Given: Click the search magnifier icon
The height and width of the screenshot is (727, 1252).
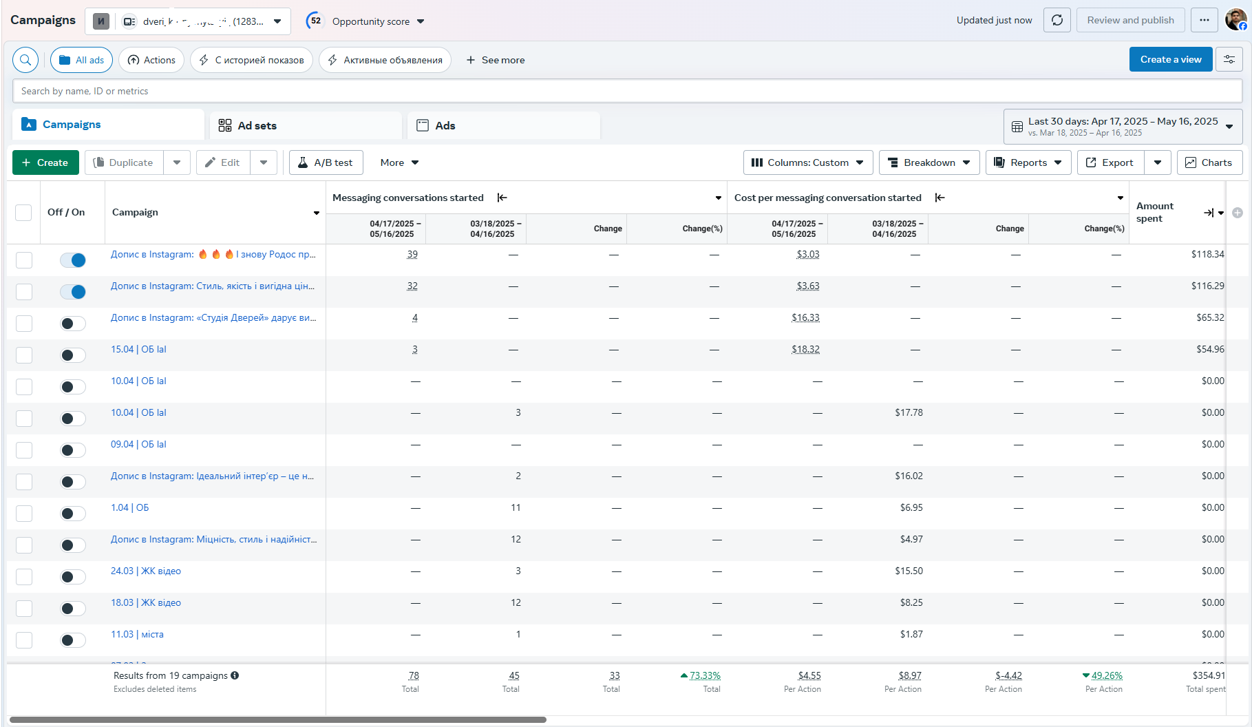Looking at the screenshot, I should coord(25,60).
